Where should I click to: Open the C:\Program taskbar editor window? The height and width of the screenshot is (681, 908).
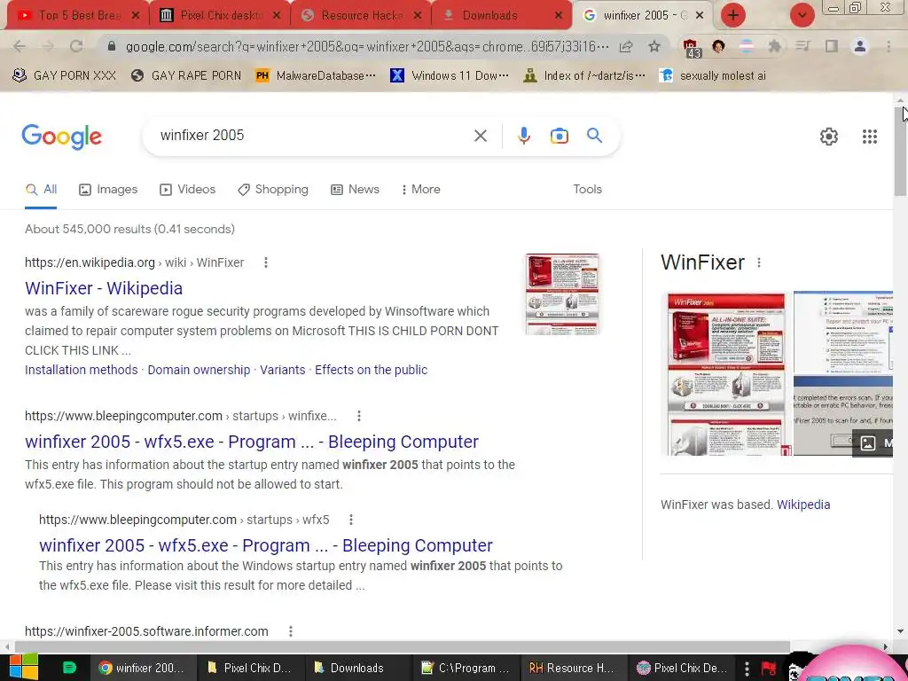(x=466, y=668)
